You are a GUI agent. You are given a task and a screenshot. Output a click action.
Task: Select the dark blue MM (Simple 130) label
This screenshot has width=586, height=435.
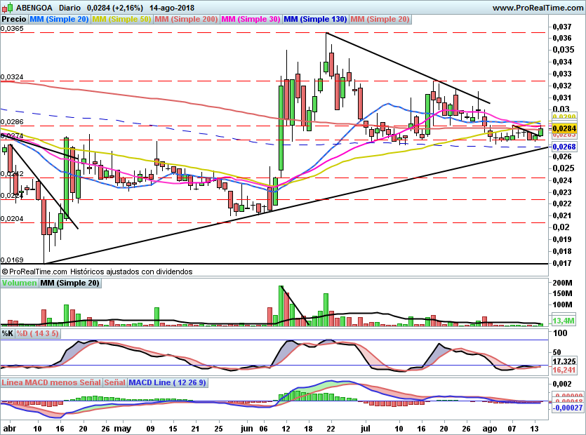click(x=315, y=19)
